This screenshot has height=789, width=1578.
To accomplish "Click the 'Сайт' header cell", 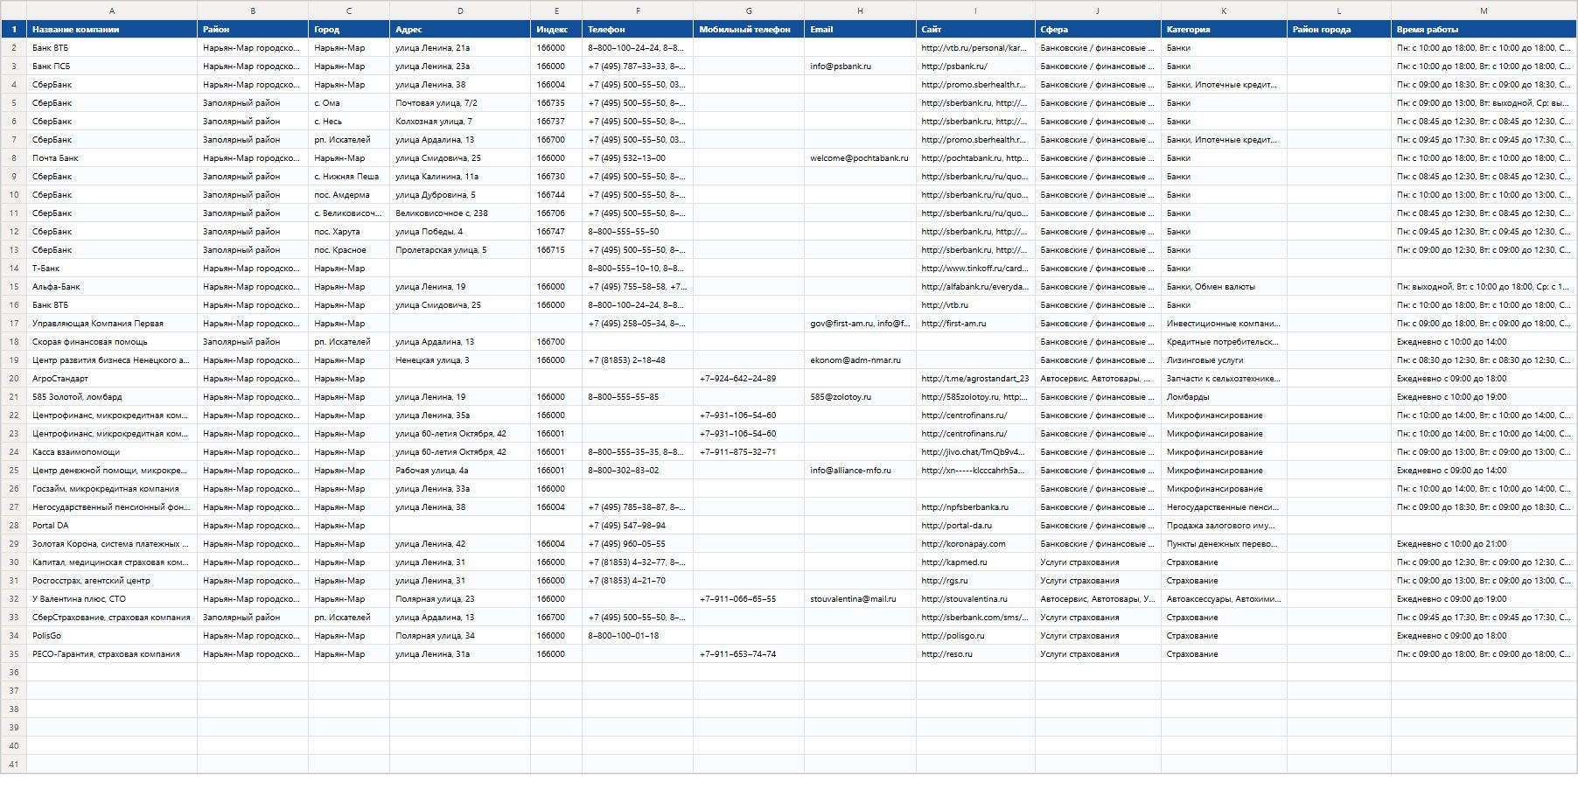I will [976, 29].
